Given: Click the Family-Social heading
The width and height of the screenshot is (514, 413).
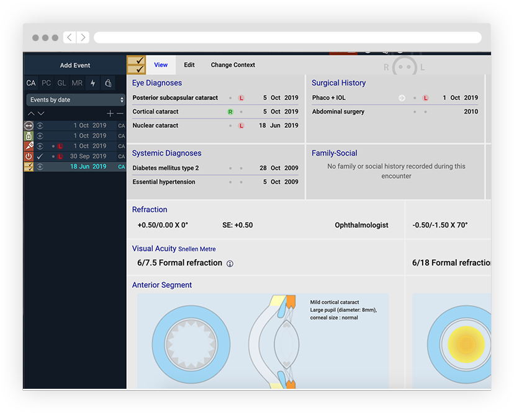Looking at the screenshot, I should point(334,153).
